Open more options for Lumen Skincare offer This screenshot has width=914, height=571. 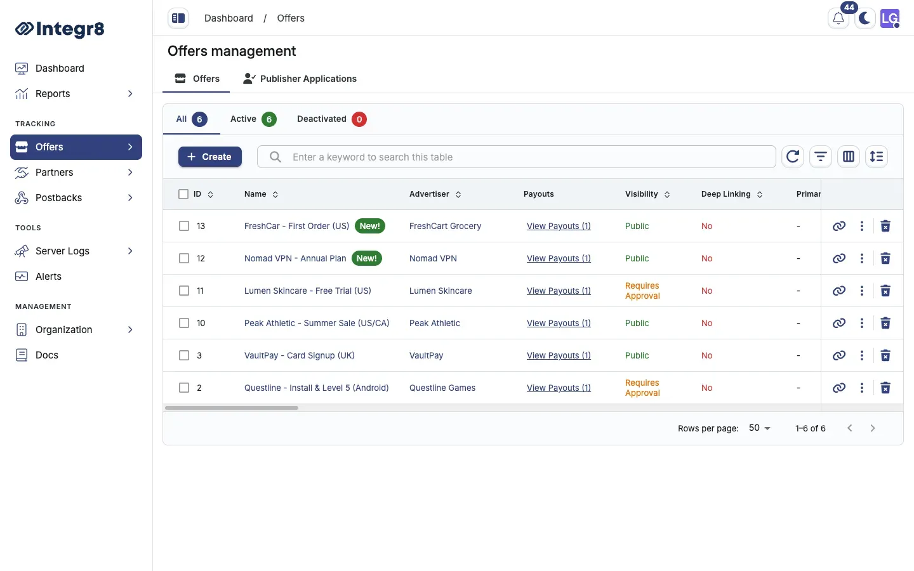(x=862, y=291)
